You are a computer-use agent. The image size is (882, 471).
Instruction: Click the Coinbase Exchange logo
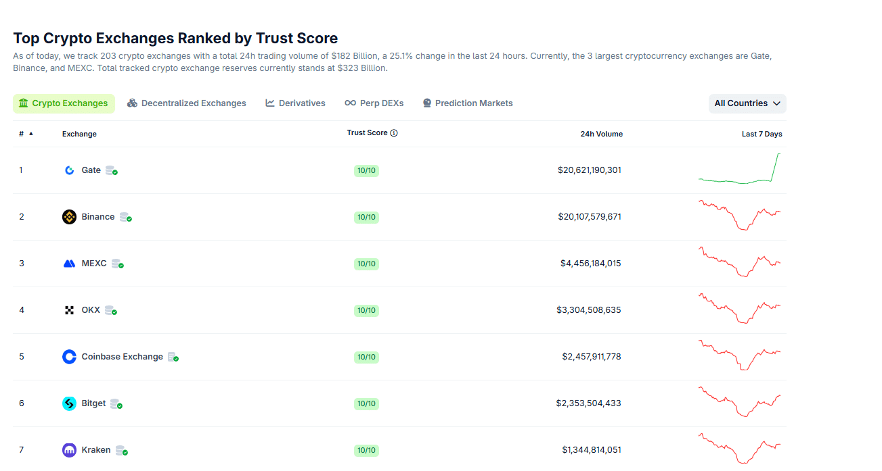point(69,356)
